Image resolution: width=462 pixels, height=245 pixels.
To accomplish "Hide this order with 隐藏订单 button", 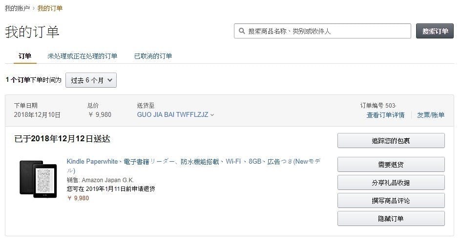I will click(391, 219).
